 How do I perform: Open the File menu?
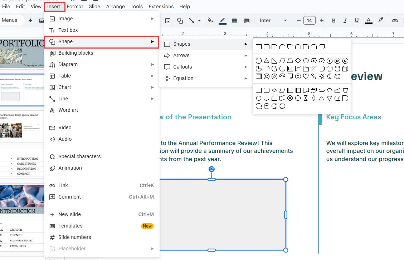(x=6, y=6)
